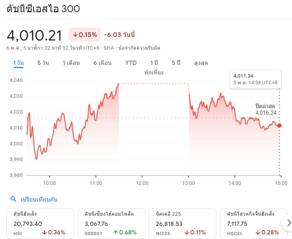The image size is (292, 239).
Task: Click Nikkei 225 red down arrow
Action: click(x=187, y=233)
